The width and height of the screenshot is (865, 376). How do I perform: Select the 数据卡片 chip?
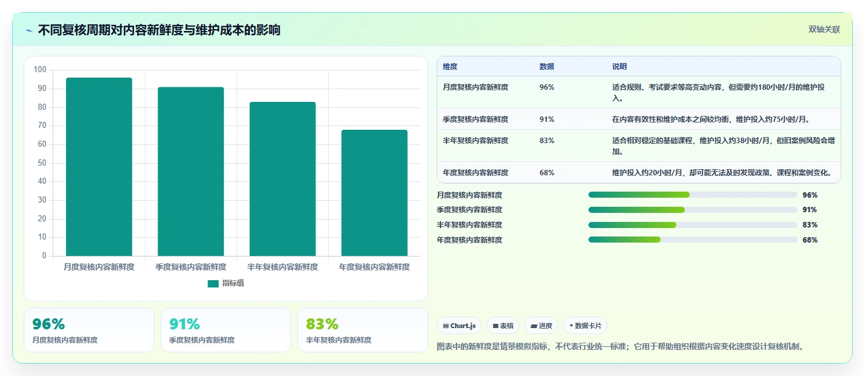(585, 326)
